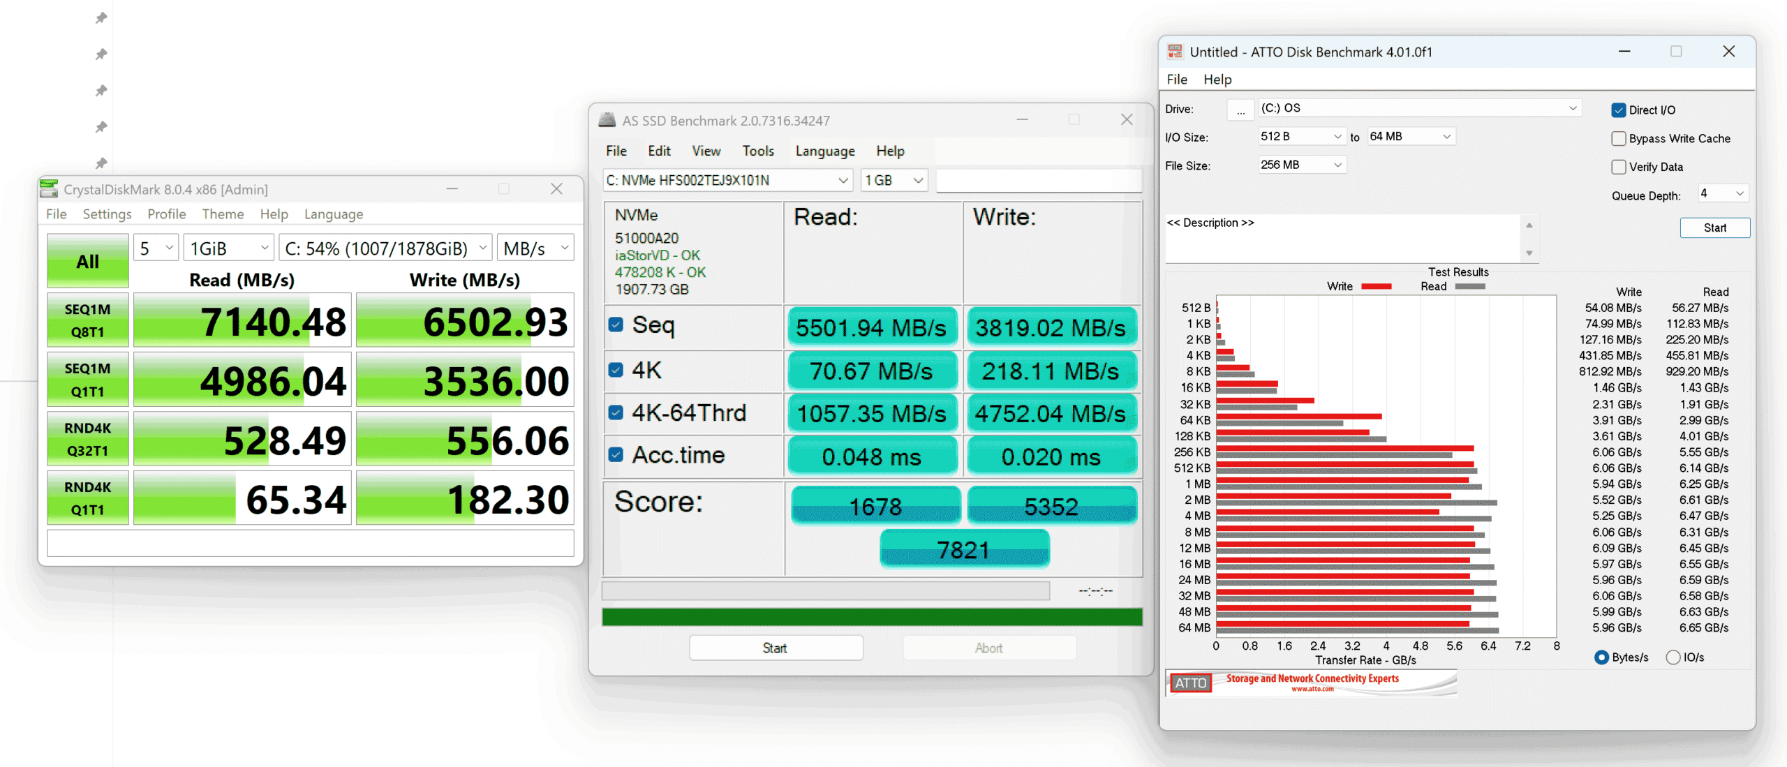Open the 256 MB File Size dropdown
1787x767 pixels.
coord(1302,165)
